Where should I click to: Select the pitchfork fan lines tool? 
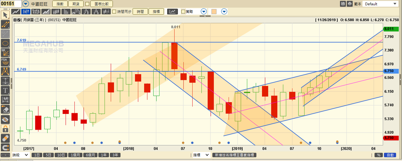(5, 71)
